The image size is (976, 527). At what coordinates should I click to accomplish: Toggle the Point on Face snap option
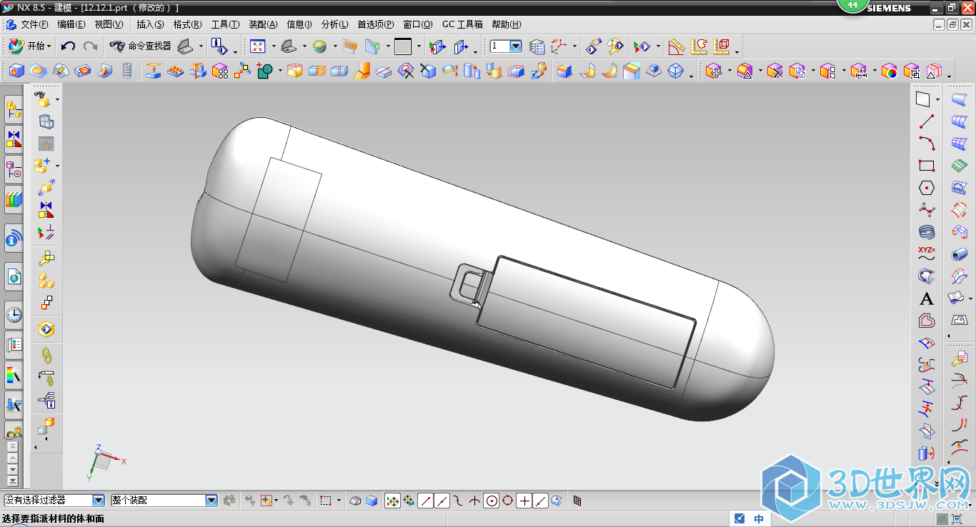click(557, 501)
